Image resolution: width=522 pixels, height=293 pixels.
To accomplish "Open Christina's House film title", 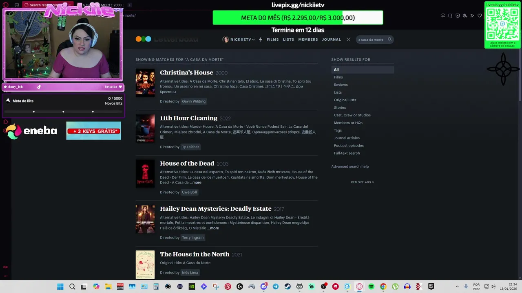I will 186,72.
